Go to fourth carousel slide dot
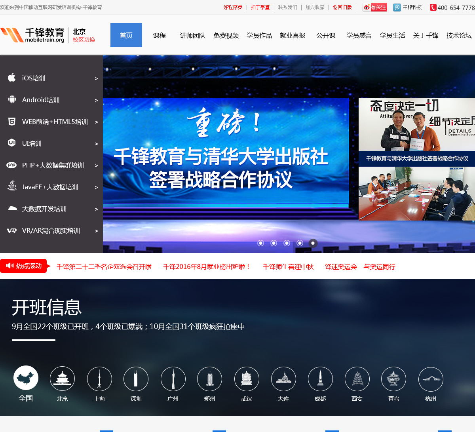Screen dimensions: 475x432 click(x=300, y=243)
